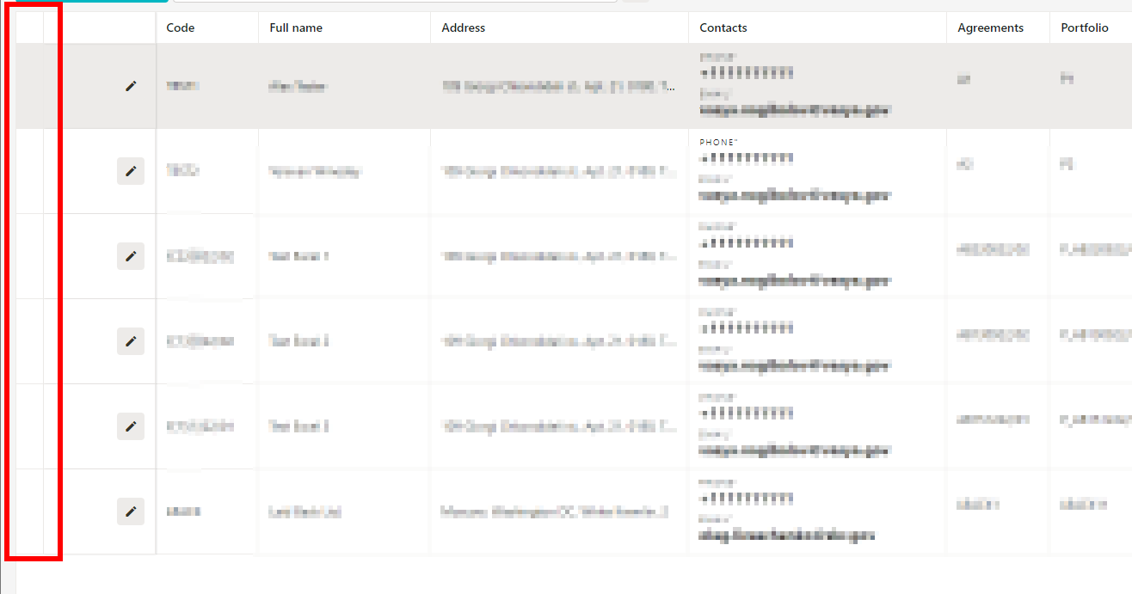Sort by the Code column header

pyautogui.click(x=181, y=28)
